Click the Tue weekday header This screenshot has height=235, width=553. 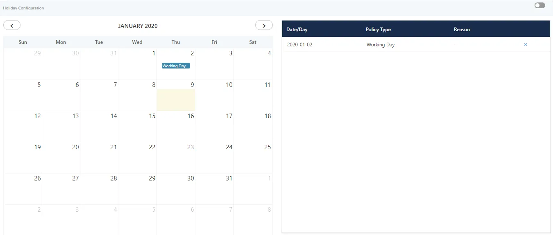[99, 42]
